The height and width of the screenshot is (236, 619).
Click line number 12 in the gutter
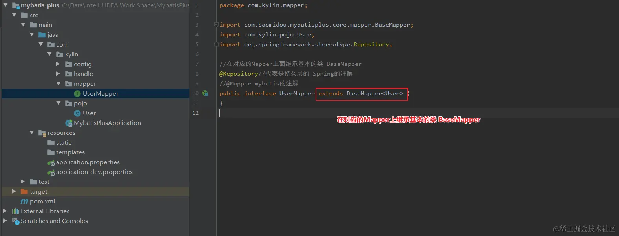point(195,113)
